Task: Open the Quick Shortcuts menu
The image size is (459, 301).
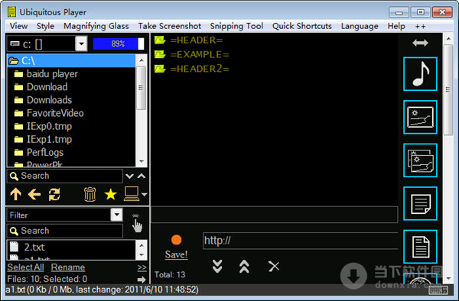Action: (x=302, y=26)
